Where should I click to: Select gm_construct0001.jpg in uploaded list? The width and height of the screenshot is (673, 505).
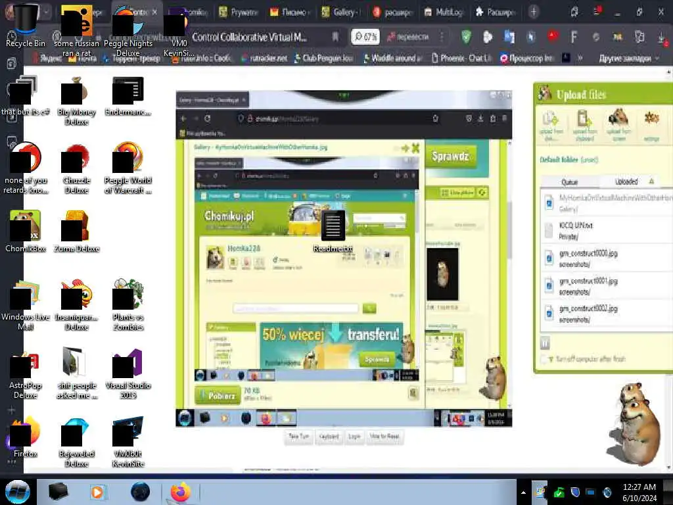(606, 286)
